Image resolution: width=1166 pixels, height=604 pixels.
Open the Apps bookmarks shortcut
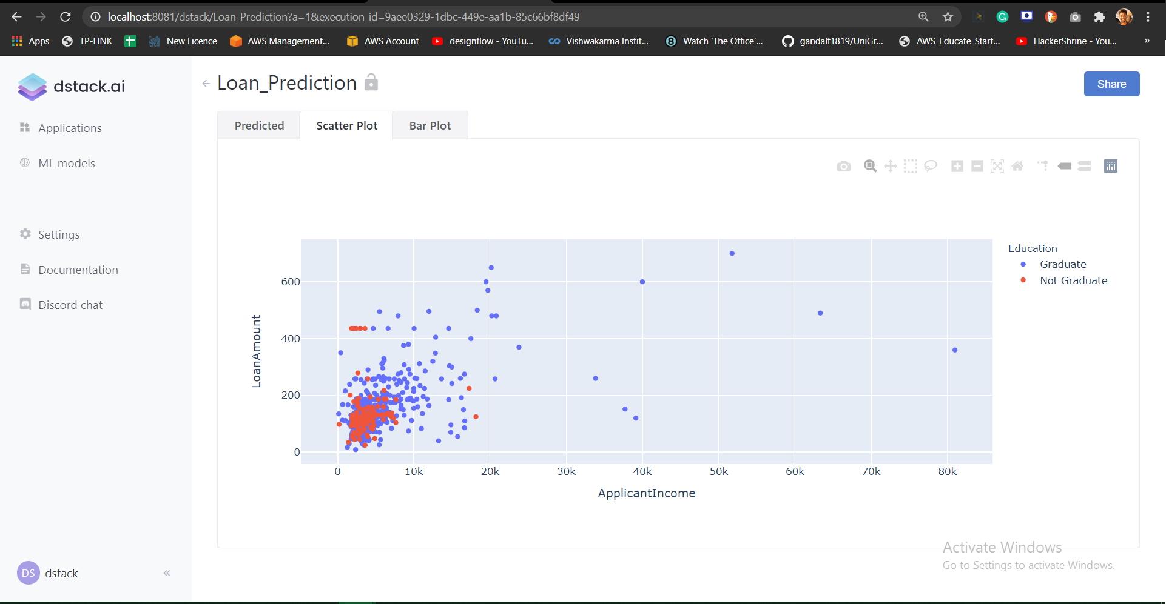point(30,41)
